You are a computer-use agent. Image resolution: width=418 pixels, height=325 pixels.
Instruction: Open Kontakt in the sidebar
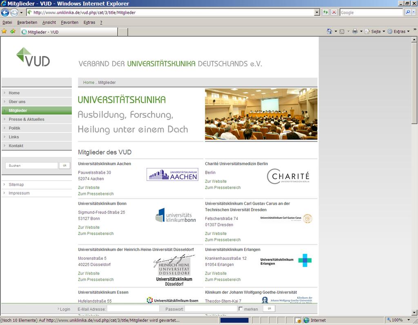[37, 146]
